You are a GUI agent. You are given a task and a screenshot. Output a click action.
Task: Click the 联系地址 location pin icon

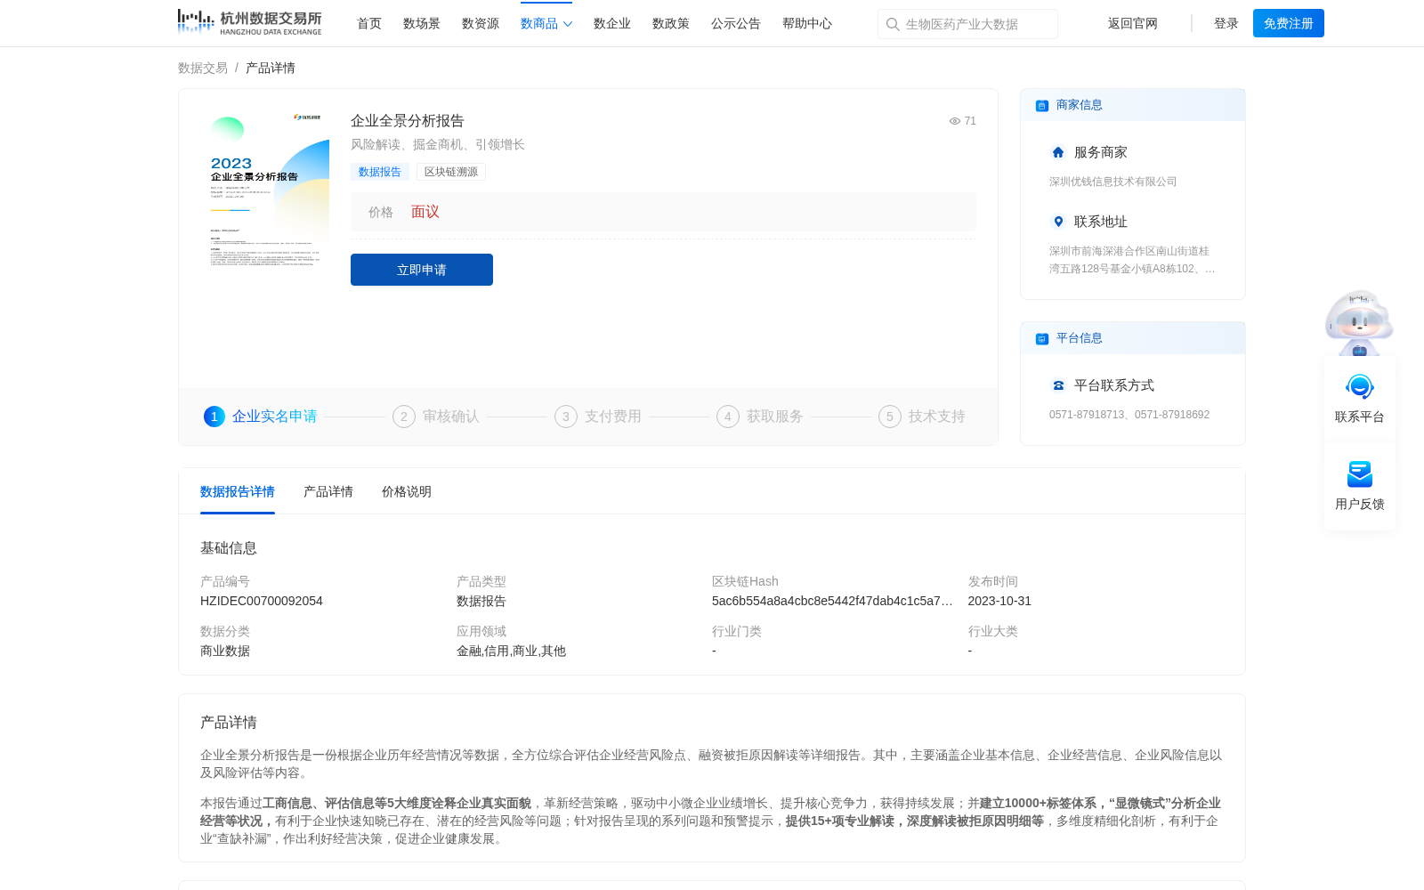coord(1058,222)
